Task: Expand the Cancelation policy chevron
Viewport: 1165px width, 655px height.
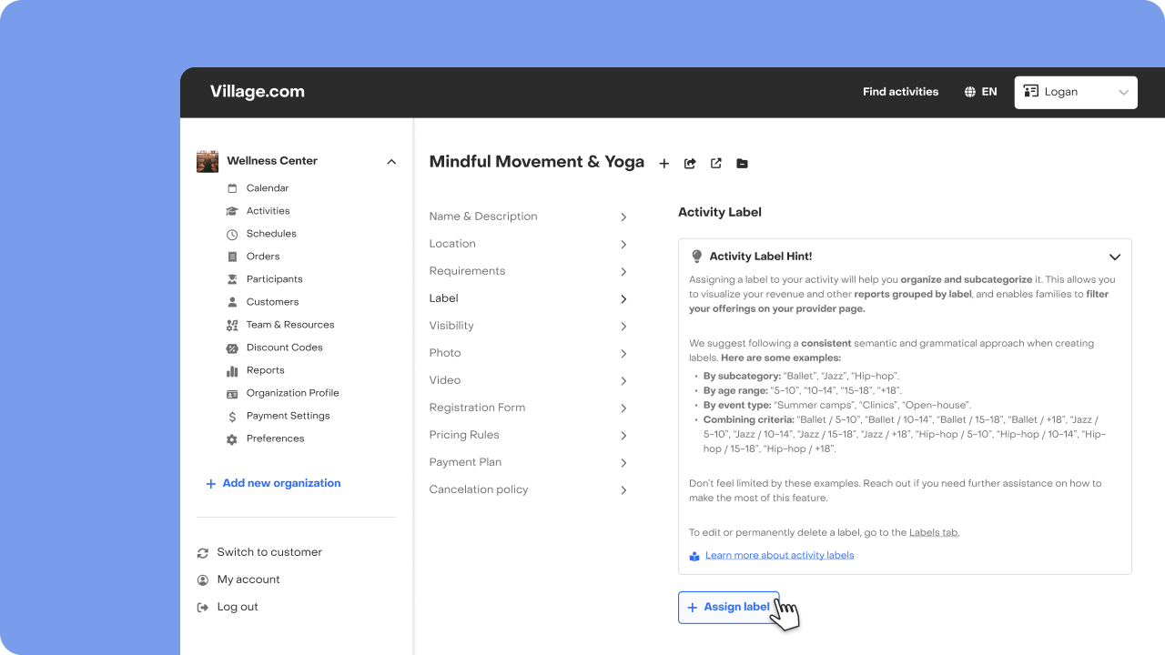Action: coord(623,489)
